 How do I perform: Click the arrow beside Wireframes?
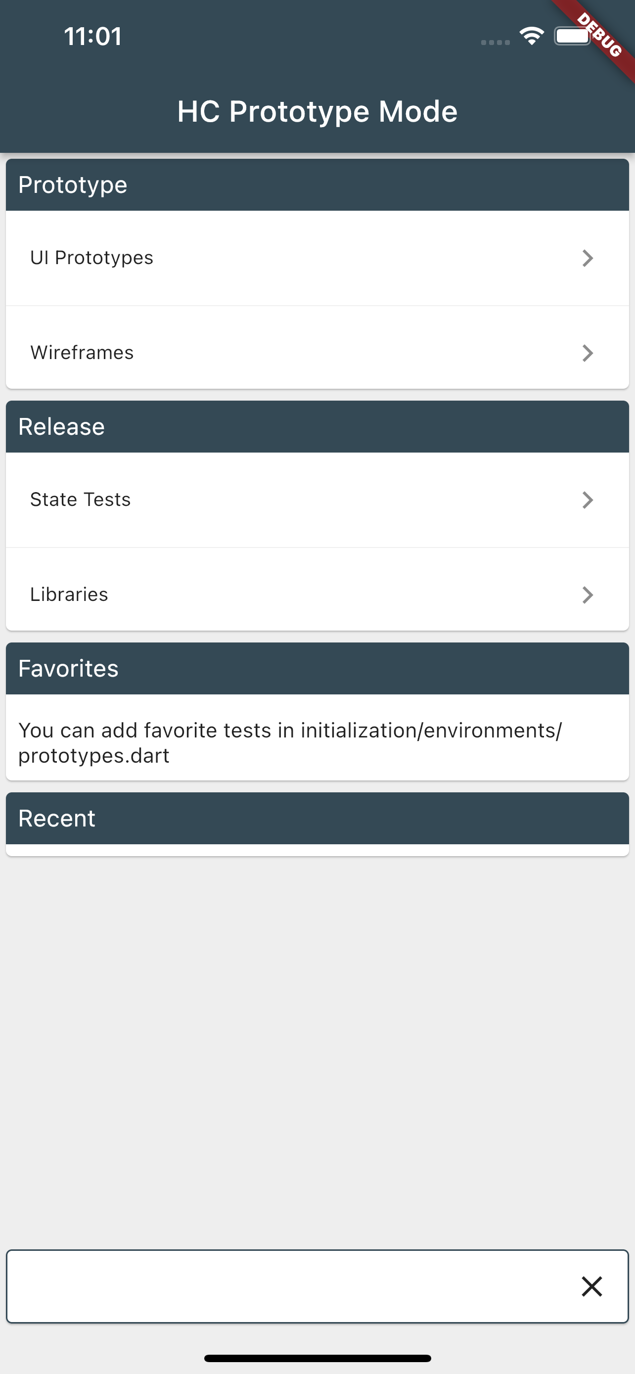[588, 353]
